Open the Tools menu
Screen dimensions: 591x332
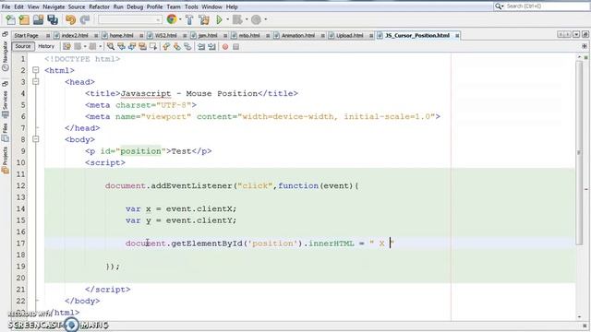coord(191,6)
